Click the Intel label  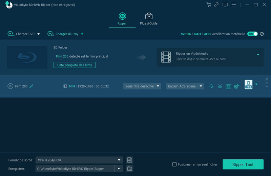pyautogui.click(x=197, y=34)
